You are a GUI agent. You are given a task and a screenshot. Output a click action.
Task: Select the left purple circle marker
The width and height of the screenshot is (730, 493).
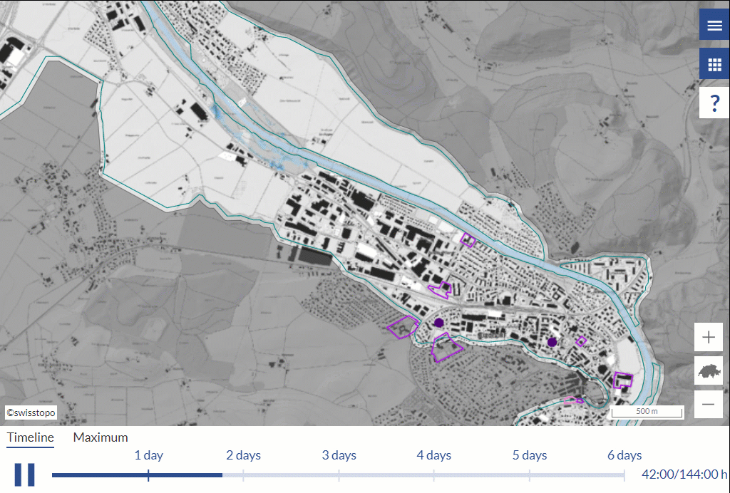(439, 323)
